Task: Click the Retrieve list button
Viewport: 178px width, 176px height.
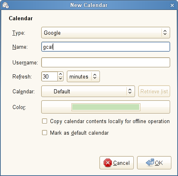Action: point(154,91)
